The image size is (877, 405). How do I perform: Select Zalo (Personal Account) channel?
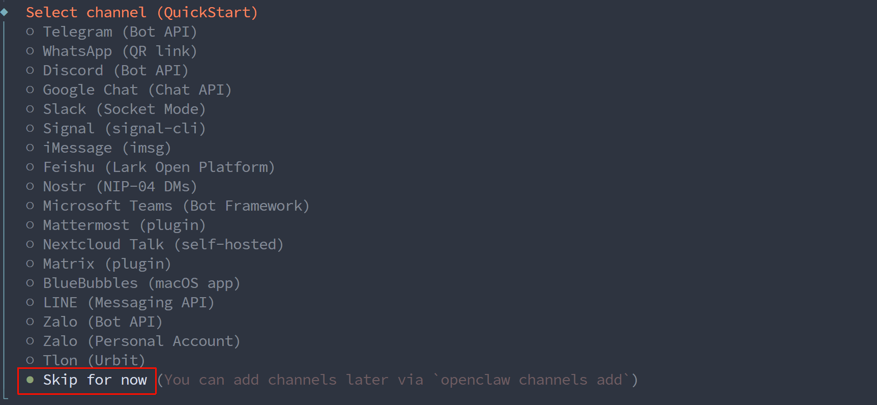[141, 341]
